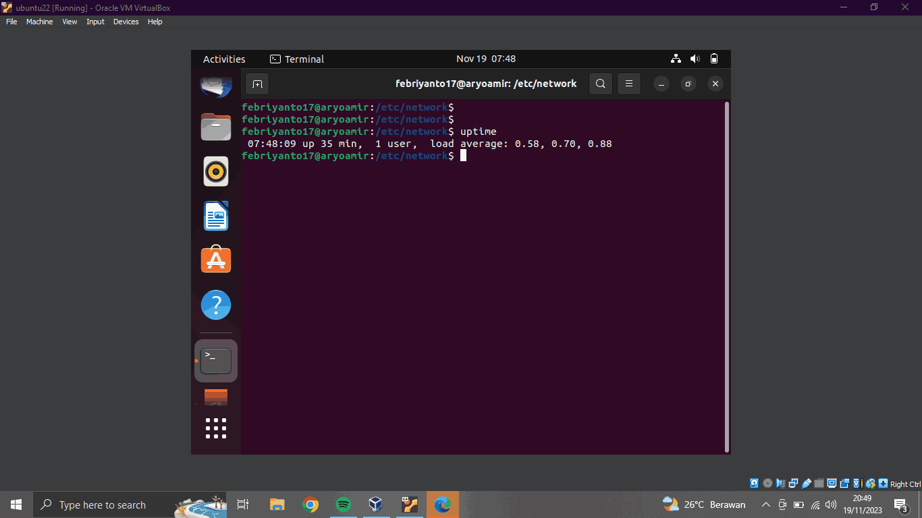Open the VirtualBox View menu

70,22
